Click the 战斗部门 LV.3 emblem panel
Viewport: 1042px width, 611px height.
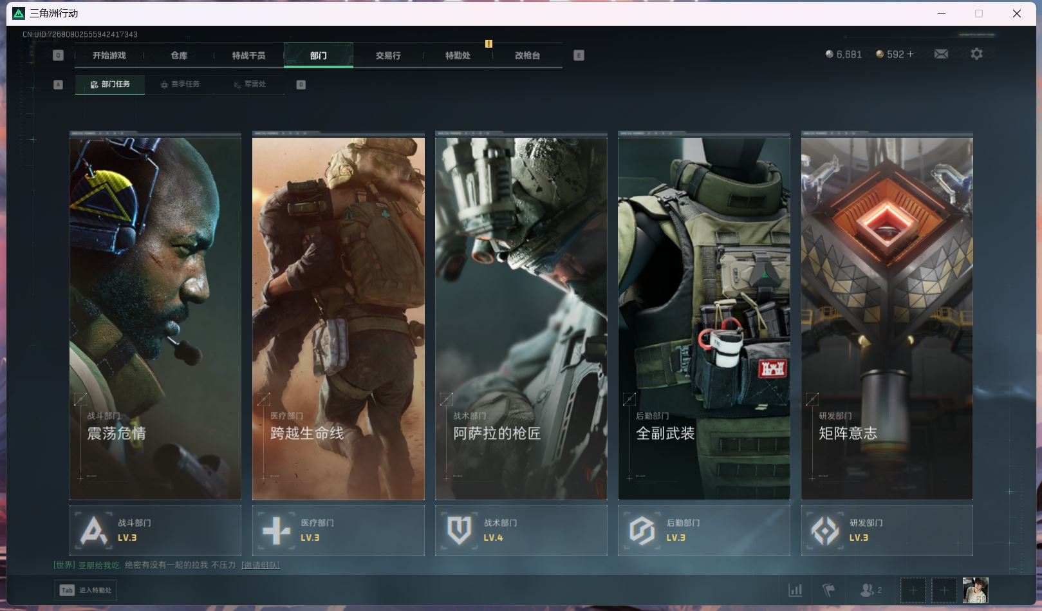[x=155, y=531]
